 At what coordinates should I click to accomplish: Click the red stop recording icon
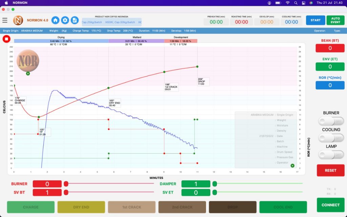pos(6,39)
